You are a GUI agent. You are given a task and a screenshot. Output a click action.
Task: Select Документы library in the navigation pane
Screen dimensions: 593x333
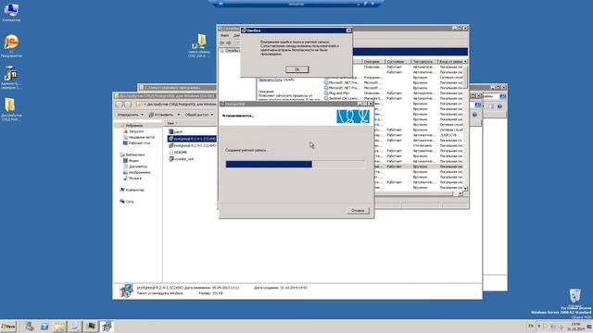pyautogui.click(x=135, y=166)
